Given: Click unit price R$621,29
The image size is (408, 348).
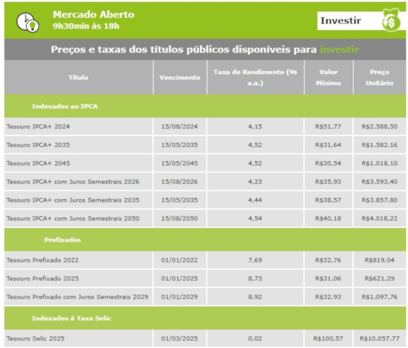Looking at the screenshot, I should 380,278.
